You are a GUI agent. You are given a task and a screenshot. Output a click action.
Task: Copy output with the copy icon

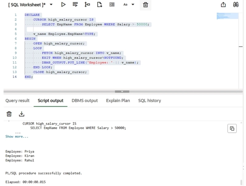[x=232, y=129]
